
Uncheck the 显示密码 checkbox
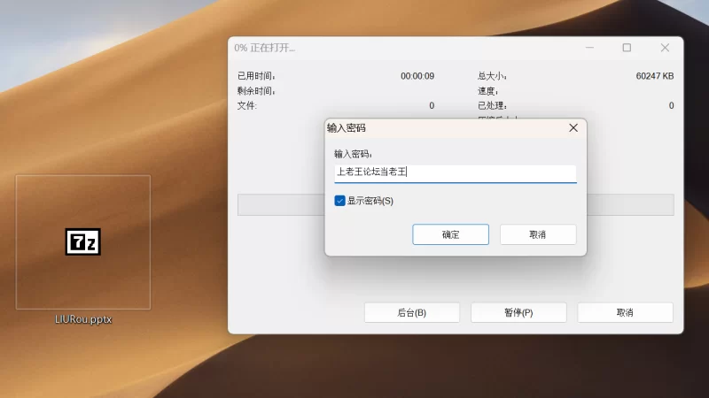pos(339,201)
